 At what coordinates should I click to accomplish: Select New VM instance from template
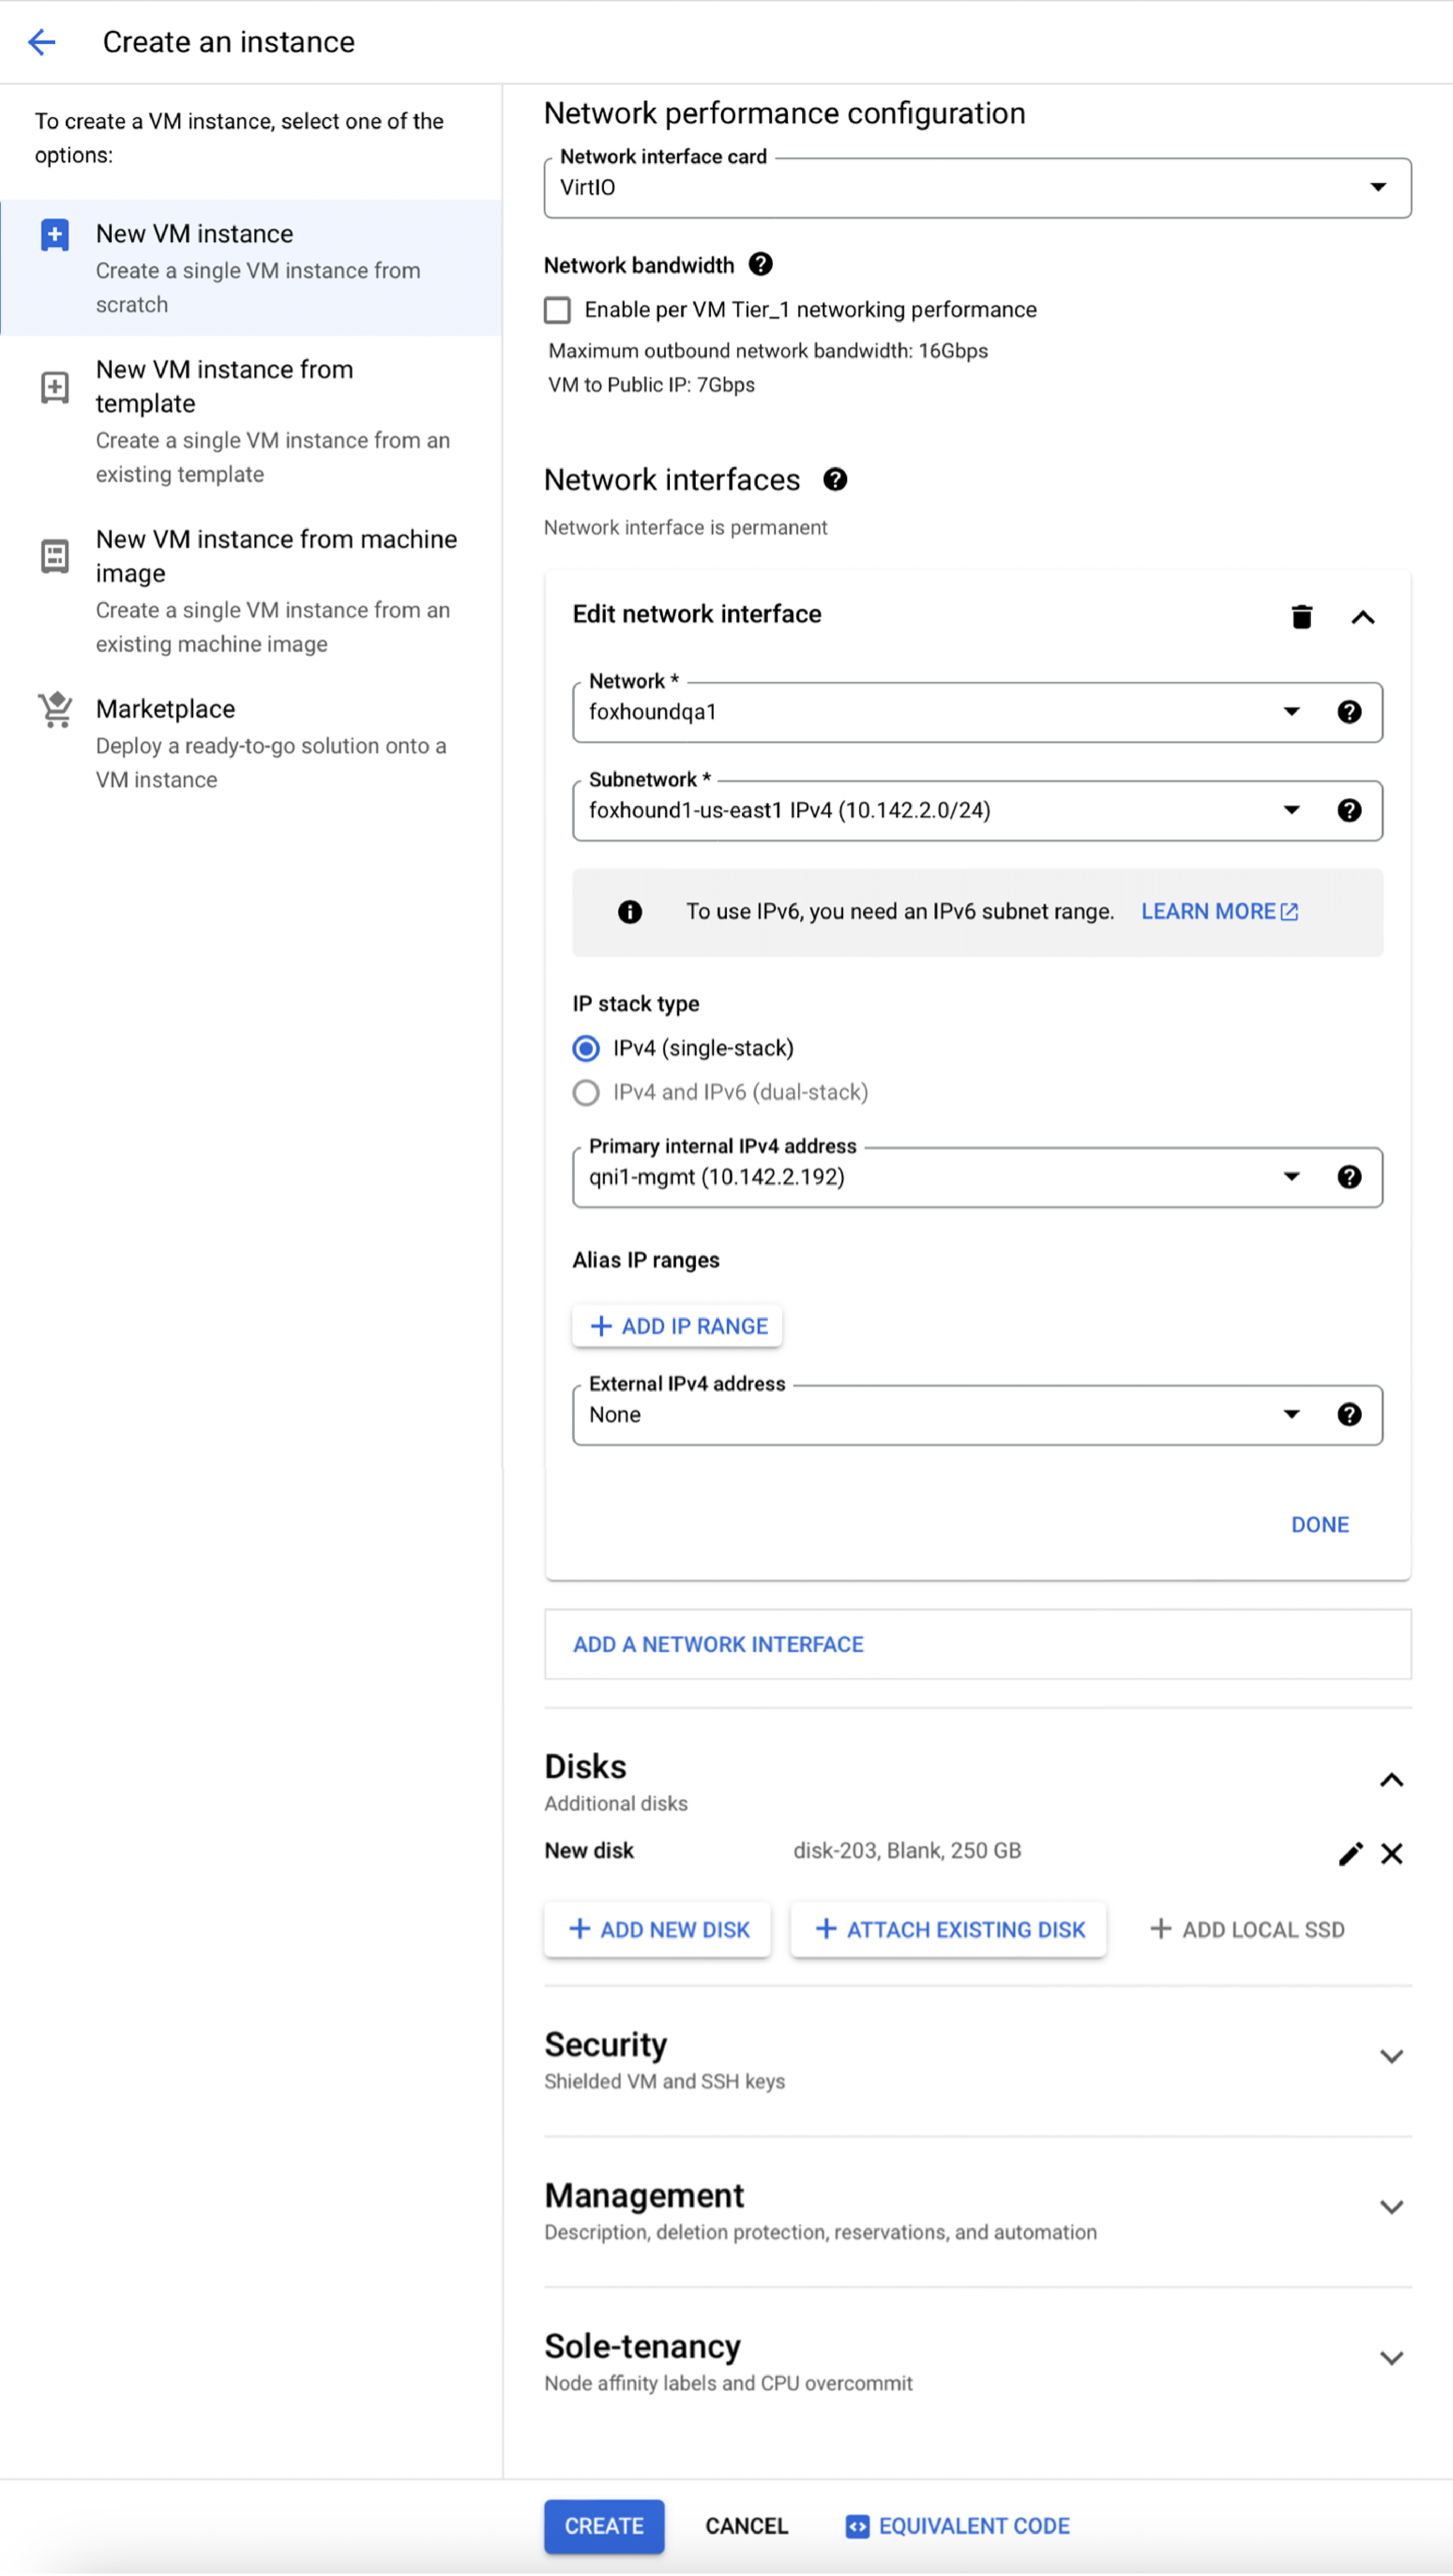coord(251,421)
